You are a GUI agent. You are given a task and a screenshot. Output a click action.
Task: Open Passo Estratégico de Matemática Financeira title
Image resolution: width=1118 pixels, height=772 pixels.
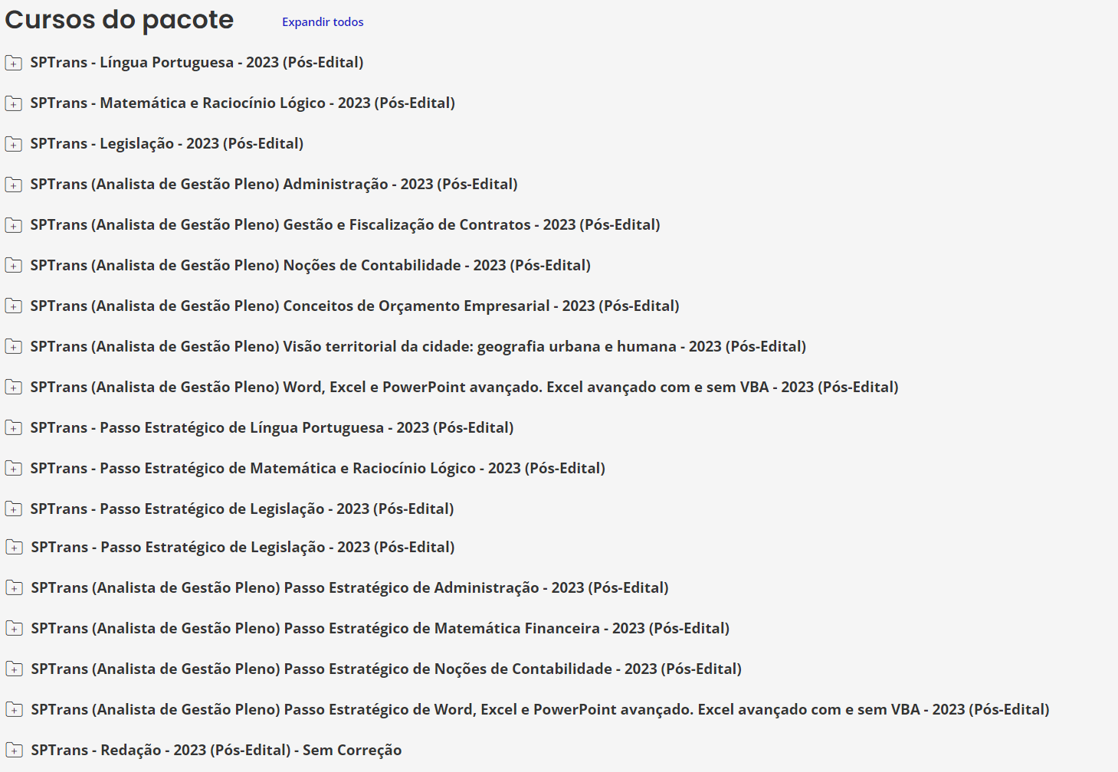pyautogui.click(x=380, y=628)
